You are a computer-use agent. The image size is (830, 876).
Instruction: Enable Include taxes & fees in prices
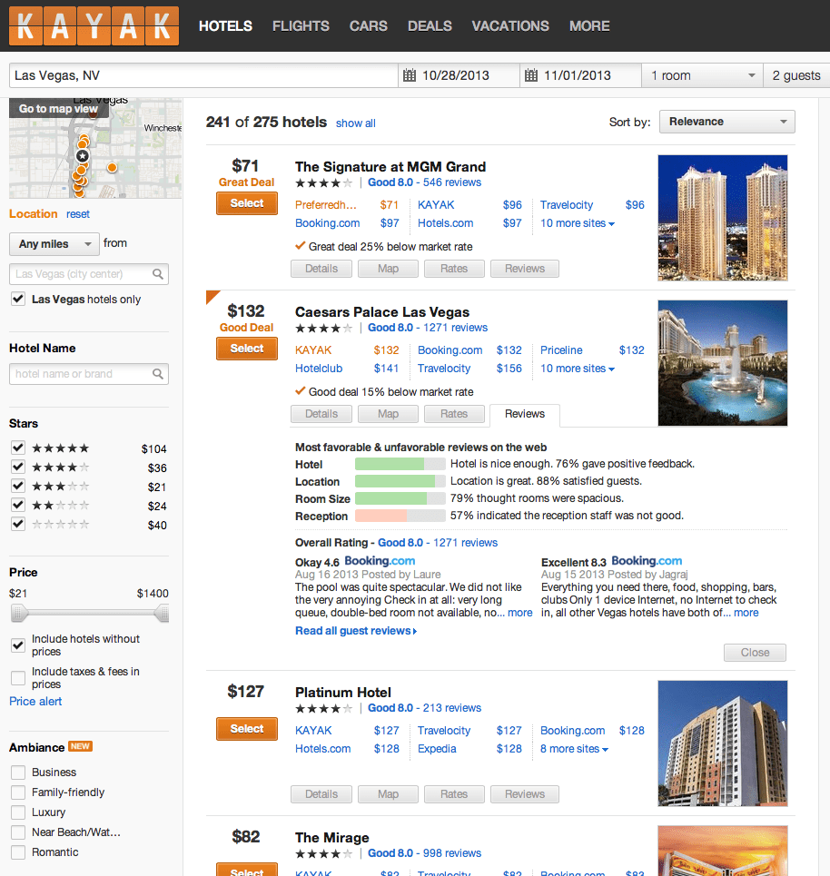click(18, 678)
